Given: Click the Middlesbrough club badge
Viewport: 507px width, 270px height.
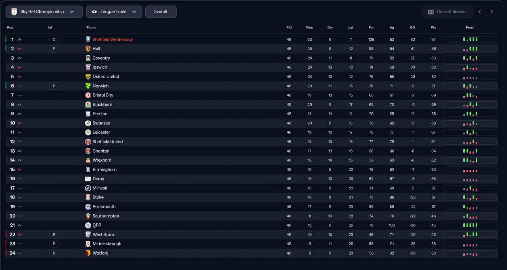Looking at the screenshot, I should (88, 244).
